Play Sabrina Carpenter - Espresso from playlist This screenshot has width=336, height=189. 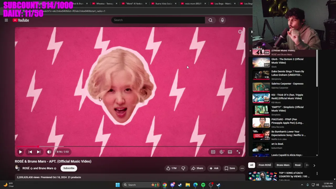283,87
